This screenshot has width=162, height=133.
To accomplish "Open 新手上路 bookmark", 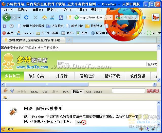I will click(x=75, y=26).
